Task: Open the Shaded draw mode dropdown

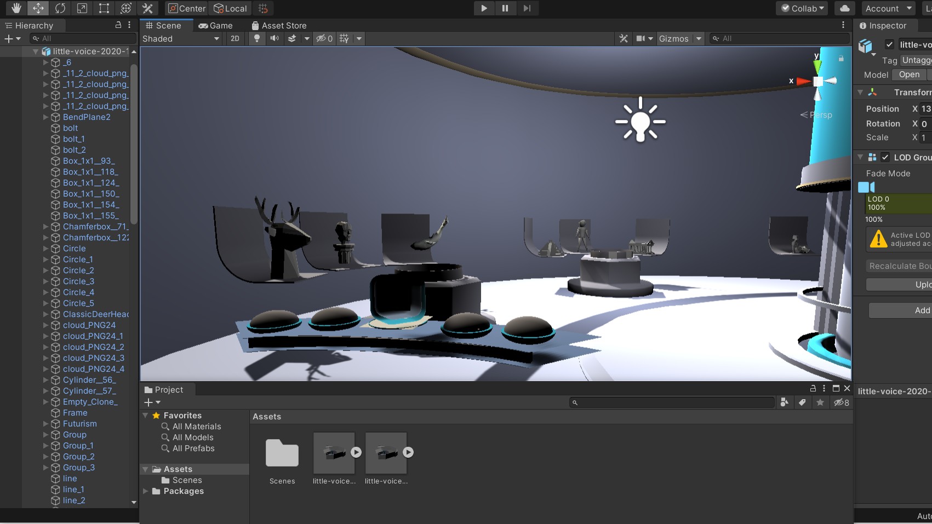Action: (x=180, y=38)
